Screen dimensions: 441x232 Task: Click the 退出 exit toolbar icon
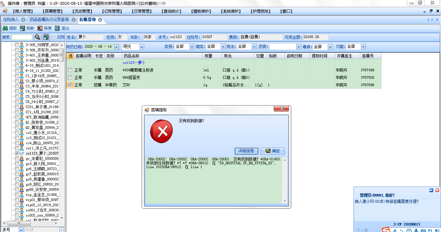(x=57, y=28)
